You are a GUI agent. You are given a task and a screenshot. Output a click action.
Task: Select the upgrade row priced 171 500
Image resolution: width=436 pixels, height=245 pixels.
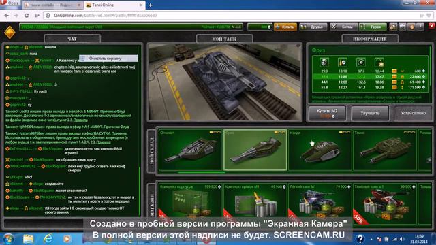tap(371, 87)
